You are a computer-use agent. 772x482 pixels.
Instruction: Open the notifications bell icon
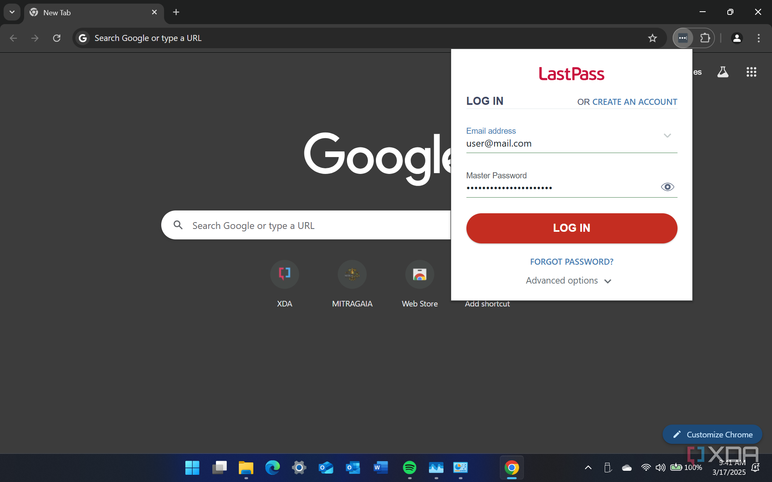[x=755, y=468]
